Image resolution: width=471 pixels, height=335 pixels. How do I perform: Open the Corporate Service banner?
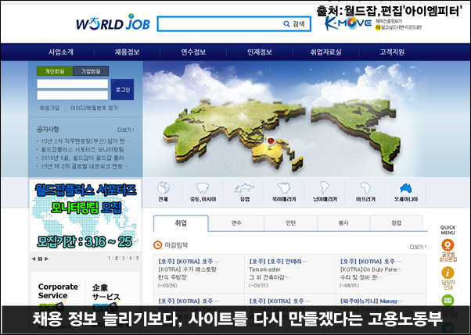[58, 293]
